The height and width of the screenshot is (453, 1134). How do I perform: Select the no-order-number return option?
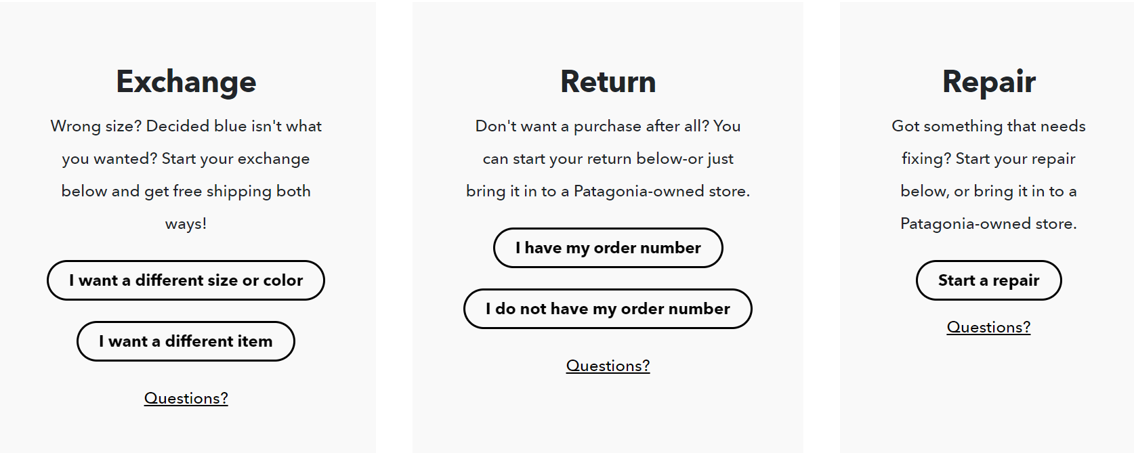pos(608,308)
